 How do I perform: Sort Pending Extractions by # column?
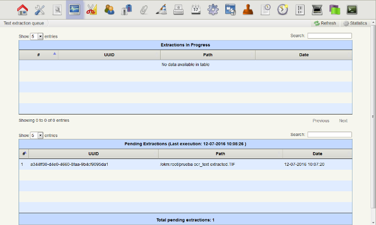click(x=23, y=154)
